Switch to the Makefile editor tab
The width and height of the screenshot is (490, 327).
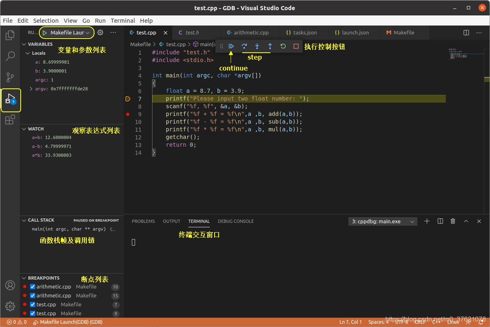[x=404, y=33]
